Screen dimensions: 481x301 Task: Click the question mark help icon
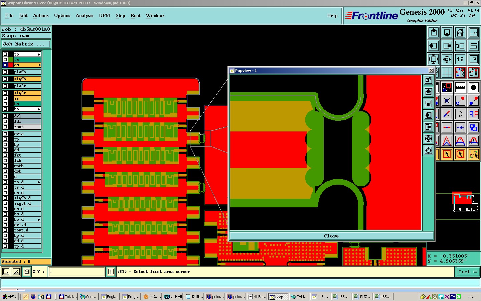474,59
